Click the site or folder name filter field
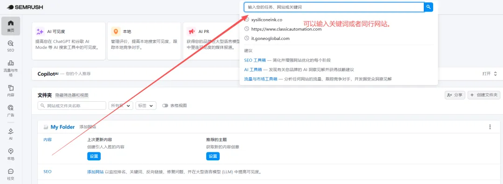The height and width of the screenshot is (184, 503). (x=72, y=105)
